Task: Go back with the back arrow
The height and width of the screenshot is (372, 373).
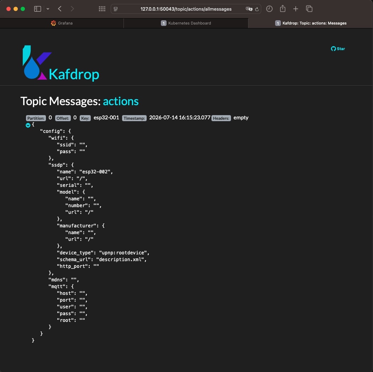Action: coord(60,9)
